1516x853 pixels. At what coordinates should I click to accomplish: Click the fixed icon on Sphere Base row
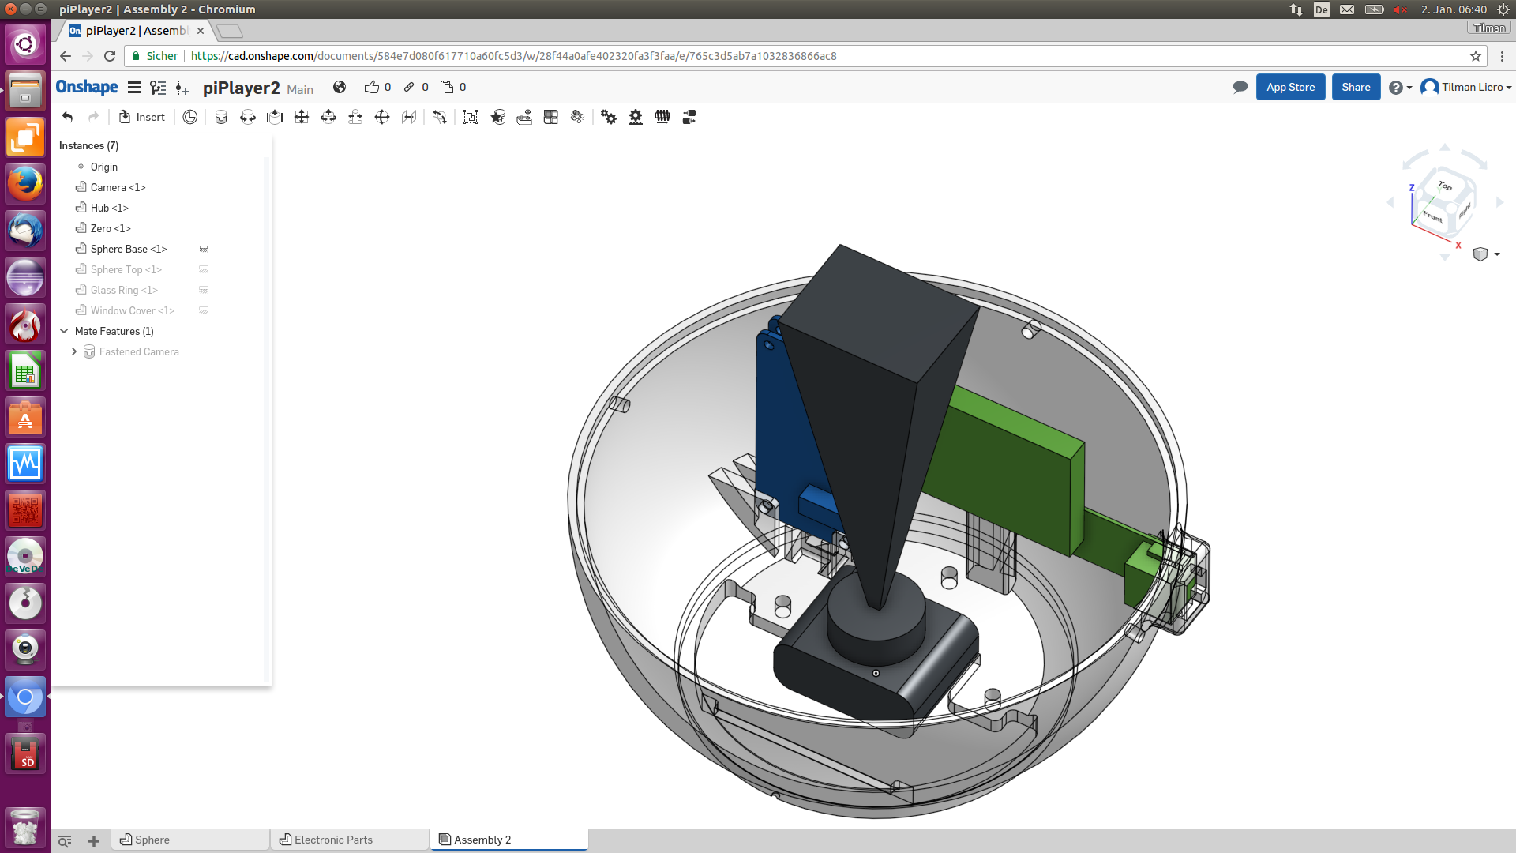(204, 249)
